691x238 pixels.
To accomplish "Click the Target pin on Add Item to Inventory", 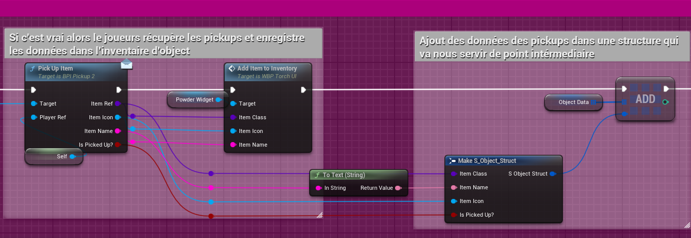I will tap(233, 104).
